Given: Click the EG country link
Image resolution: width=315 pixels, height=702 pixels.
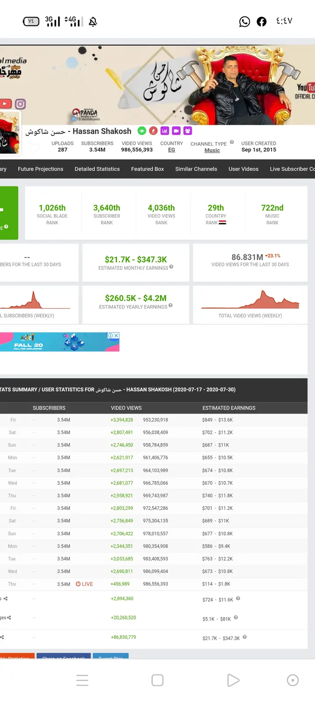Looking at the screenshot, I should click(171, 150).
